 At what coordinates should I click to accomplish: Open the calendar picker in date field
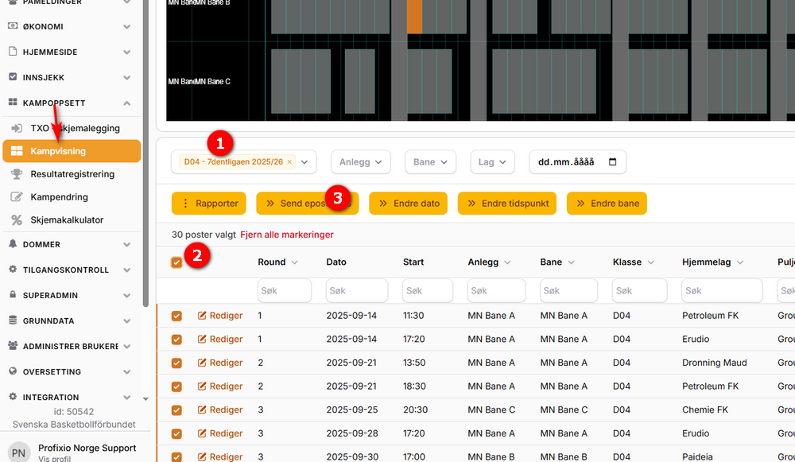click(x=612, y=161)
